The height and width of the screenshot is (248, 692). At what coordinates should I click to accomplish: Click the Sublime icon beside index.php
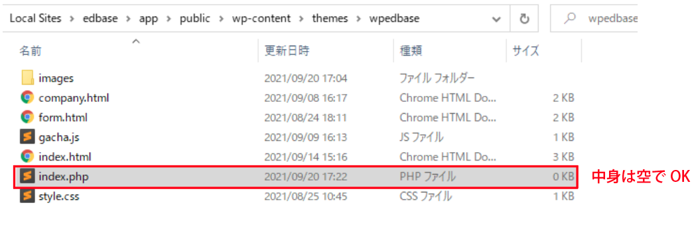tap(27, 177)
